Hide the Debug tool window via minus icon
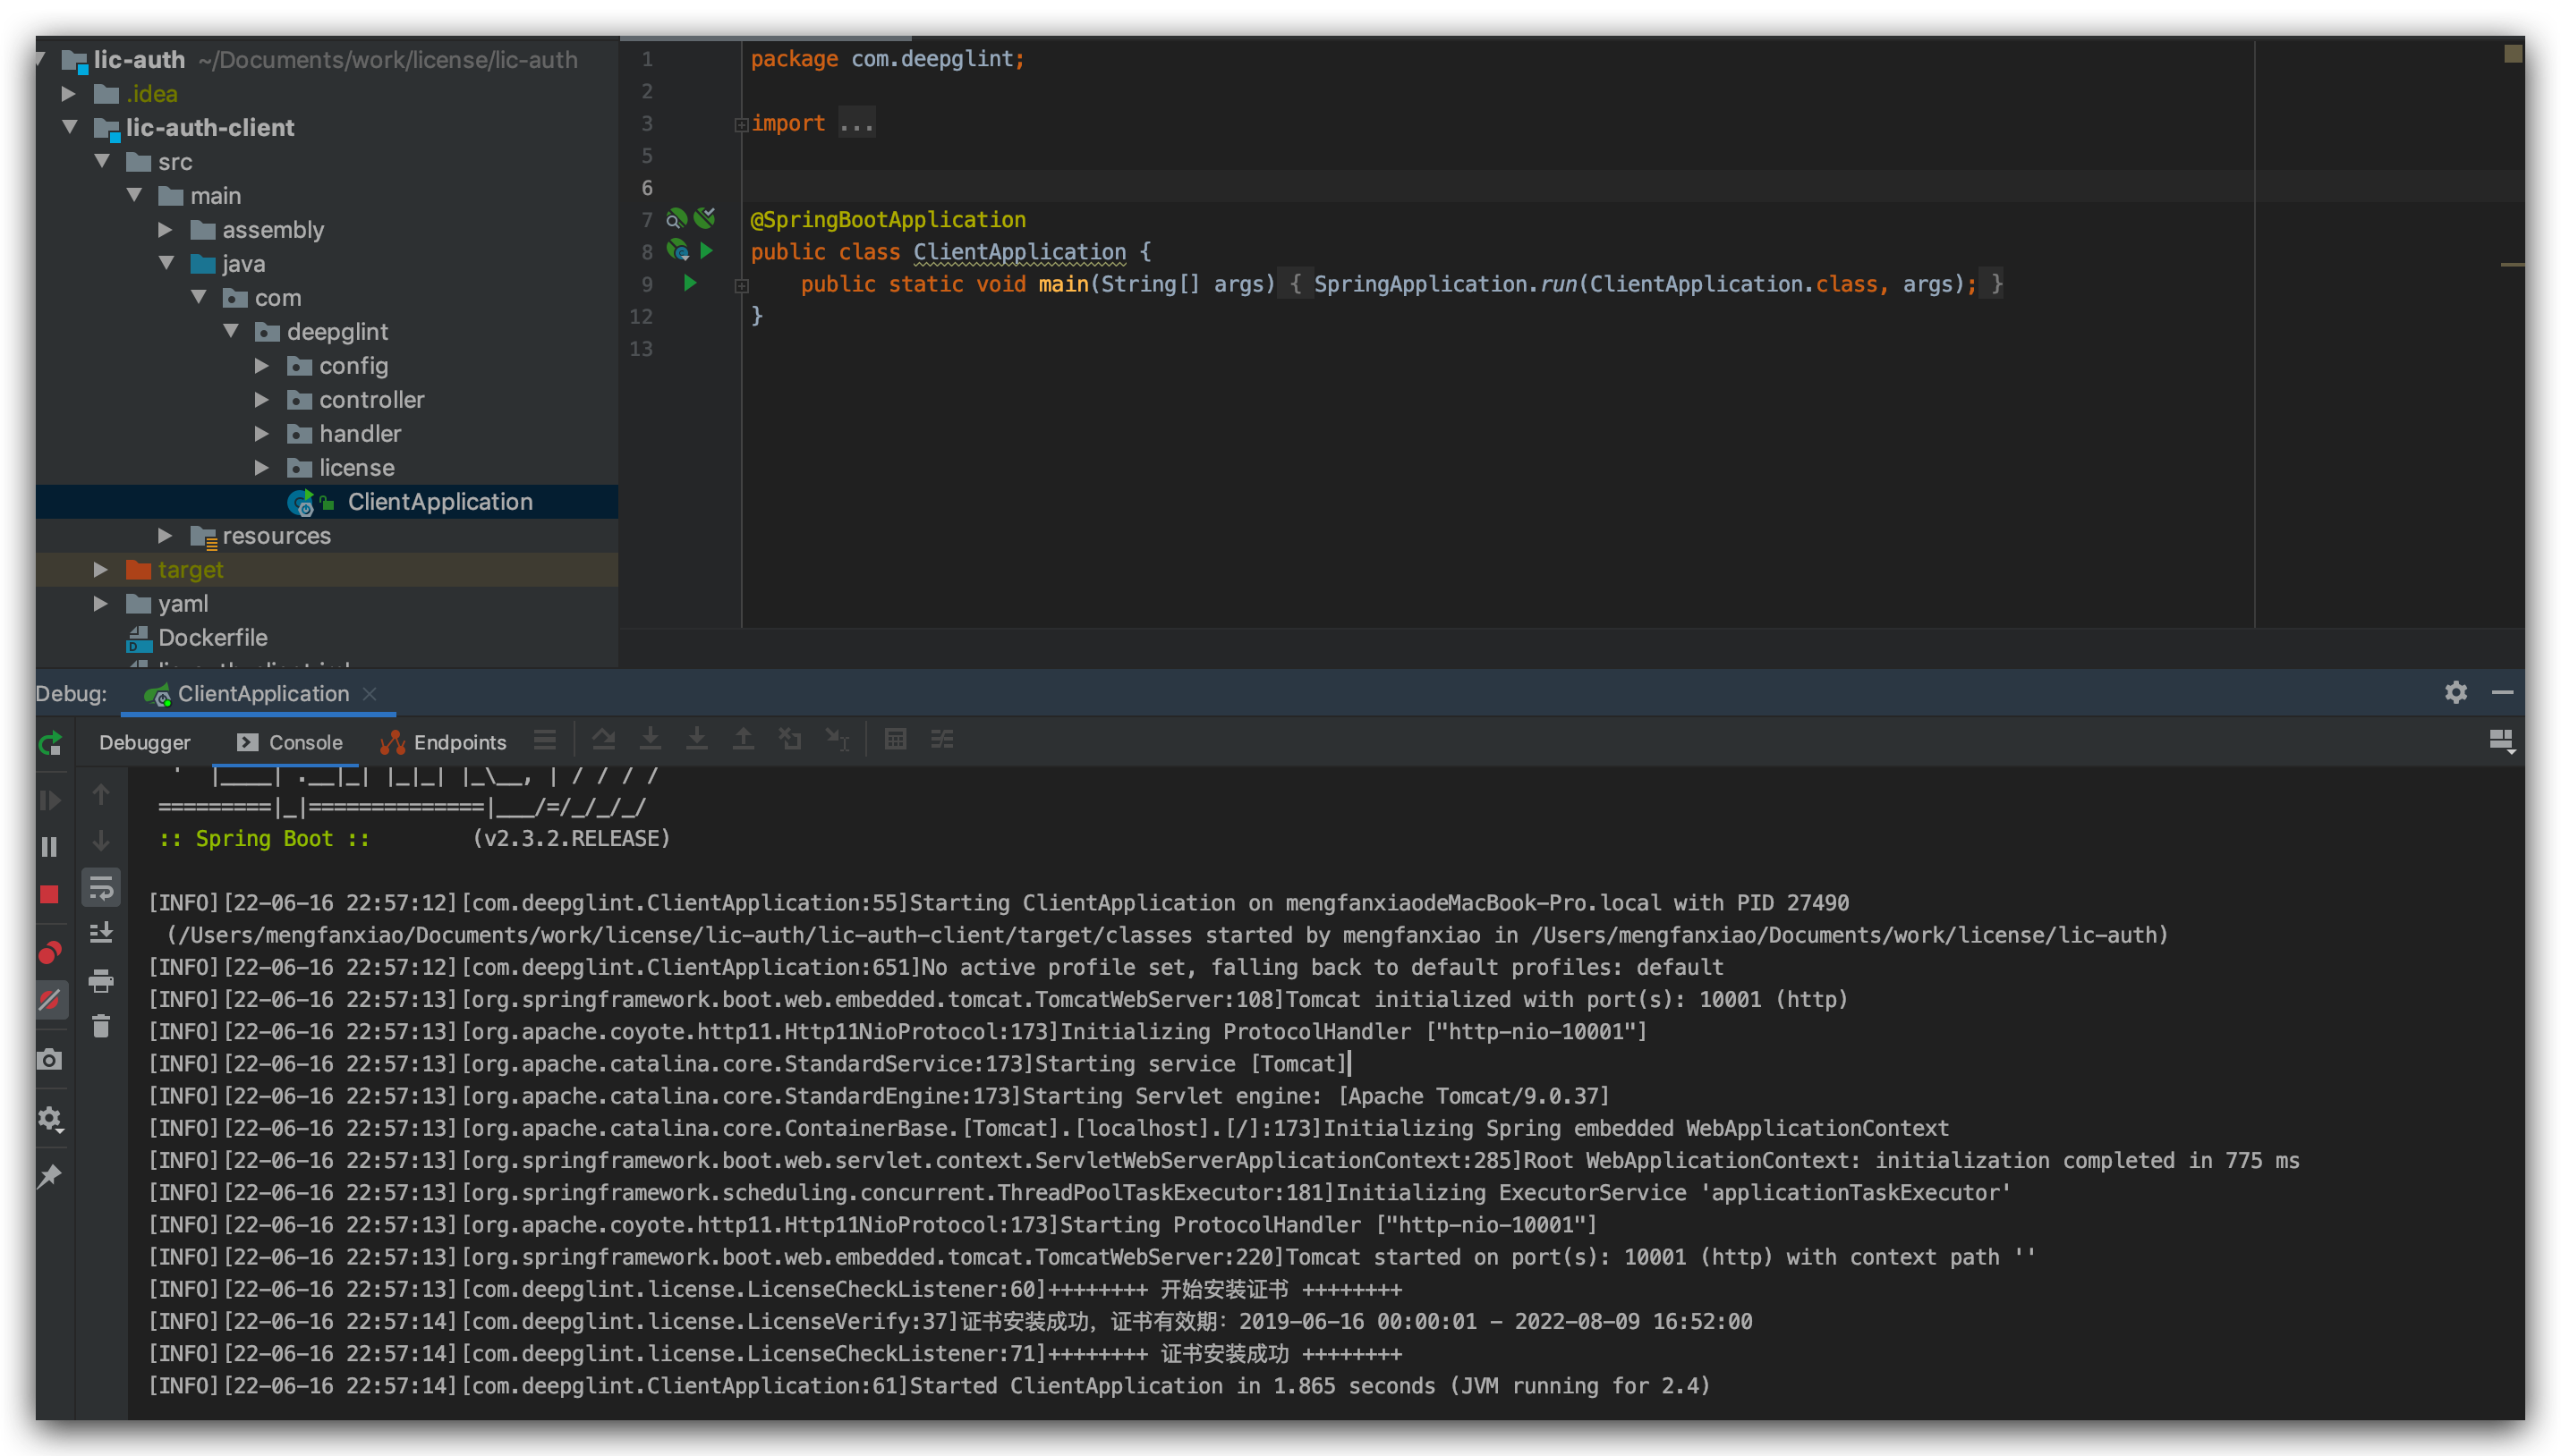Viewport: 2561px width, 1456px height. coord(2503,692)
